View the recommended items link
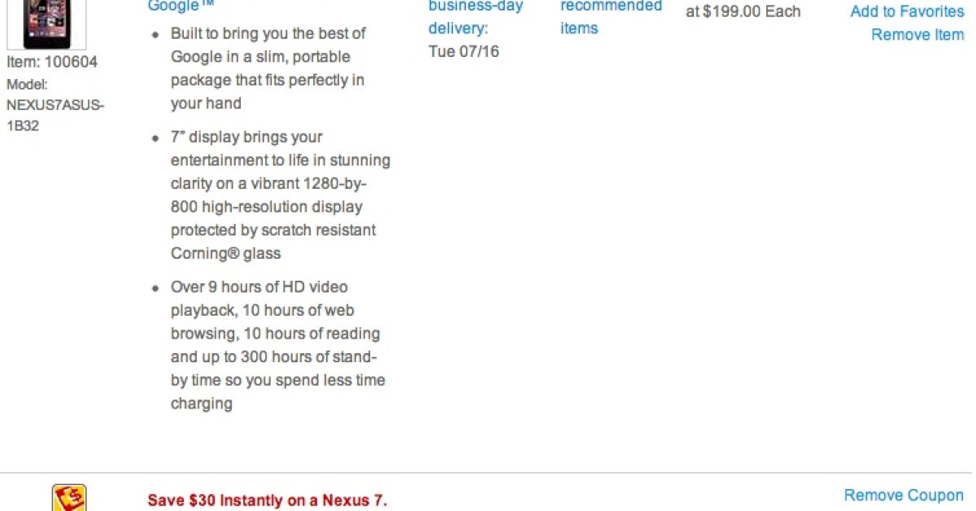This screenshot has height=511, width=976. coord(611,17)
